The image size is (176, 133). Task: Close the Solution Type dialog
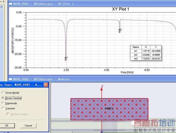[x=46, y=85]
